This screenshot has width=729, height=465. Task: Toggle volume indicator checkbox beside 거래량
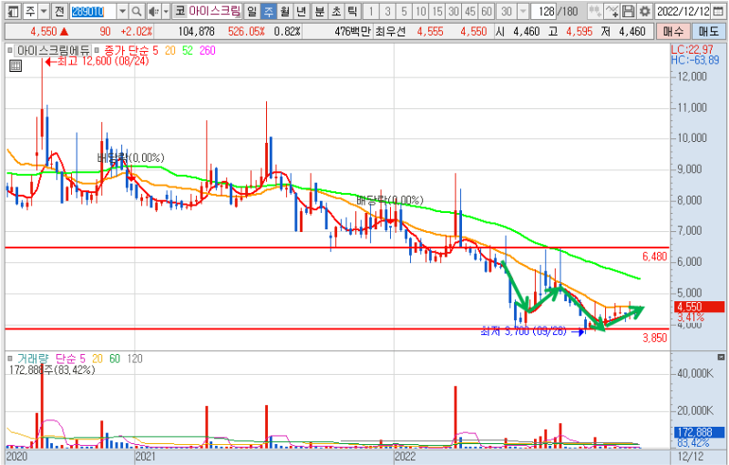10,359
